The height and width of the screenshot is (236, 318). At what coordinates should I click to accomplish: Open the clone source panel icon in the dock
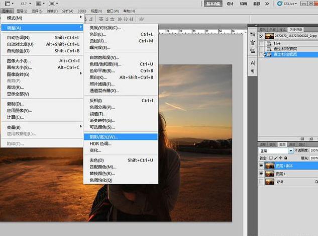coord(253,51)
